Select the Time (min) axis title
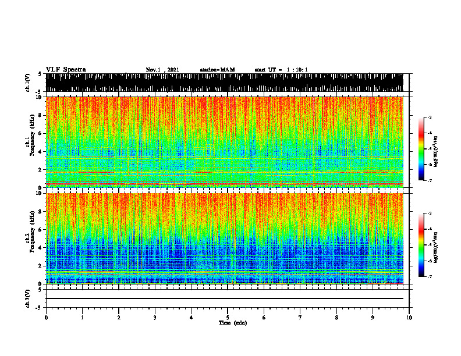This screenshot has width=461, height=356. coord(233,323)
